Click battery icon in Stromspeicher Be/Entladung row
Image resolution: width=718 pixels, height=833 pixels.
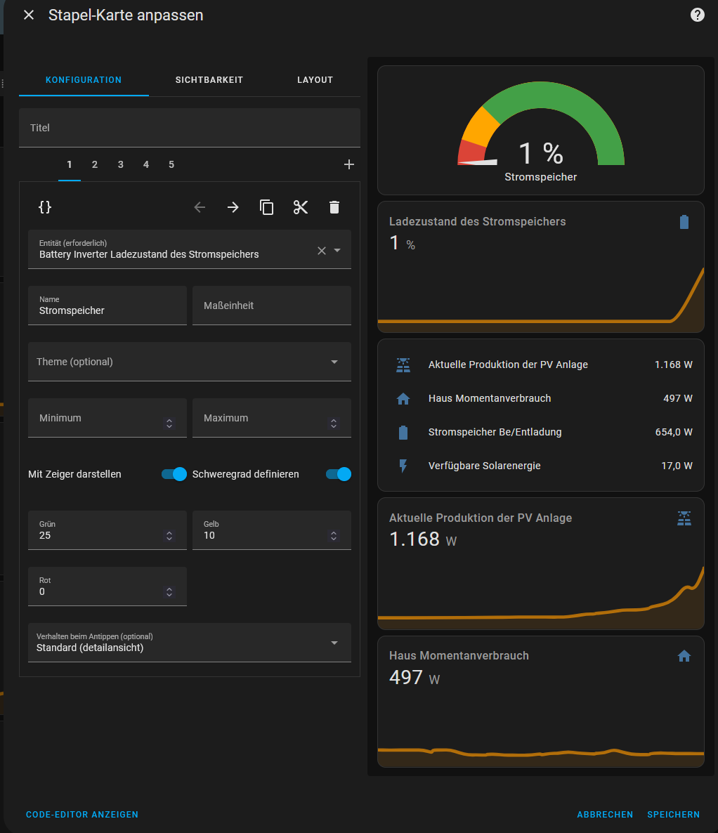point(403,433)
